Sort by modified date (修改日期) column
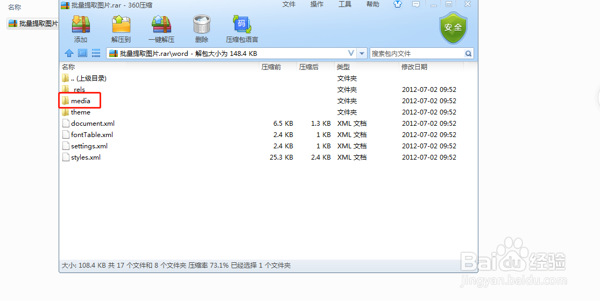The image size is (600, 301). (414, 67)
